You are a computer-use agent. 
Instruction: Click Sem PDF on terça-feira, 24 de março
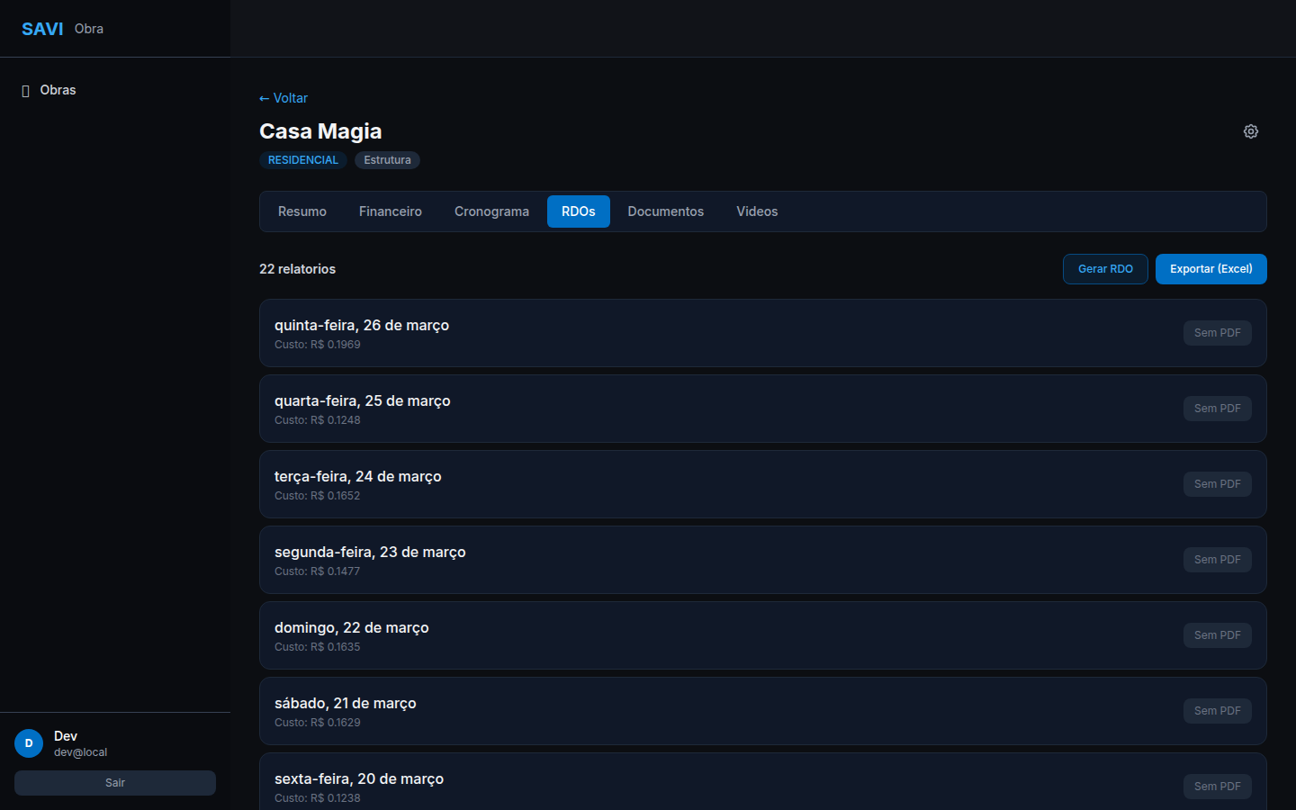(1217, 484)
